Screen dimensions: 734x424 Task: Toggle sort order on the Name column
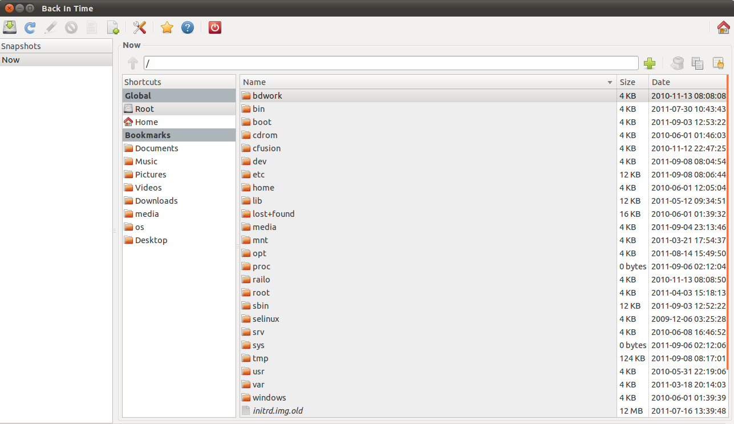tap(428, 82)
